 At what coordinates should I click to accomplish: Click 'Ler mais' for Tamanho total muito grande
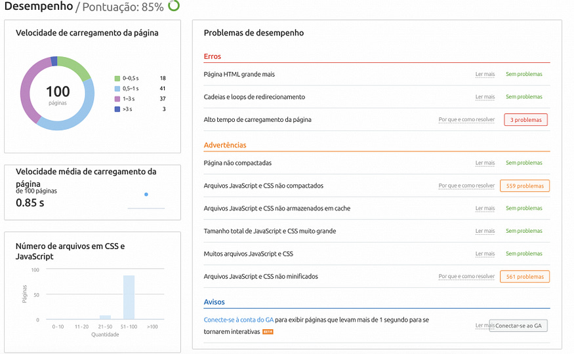(485, 231)
